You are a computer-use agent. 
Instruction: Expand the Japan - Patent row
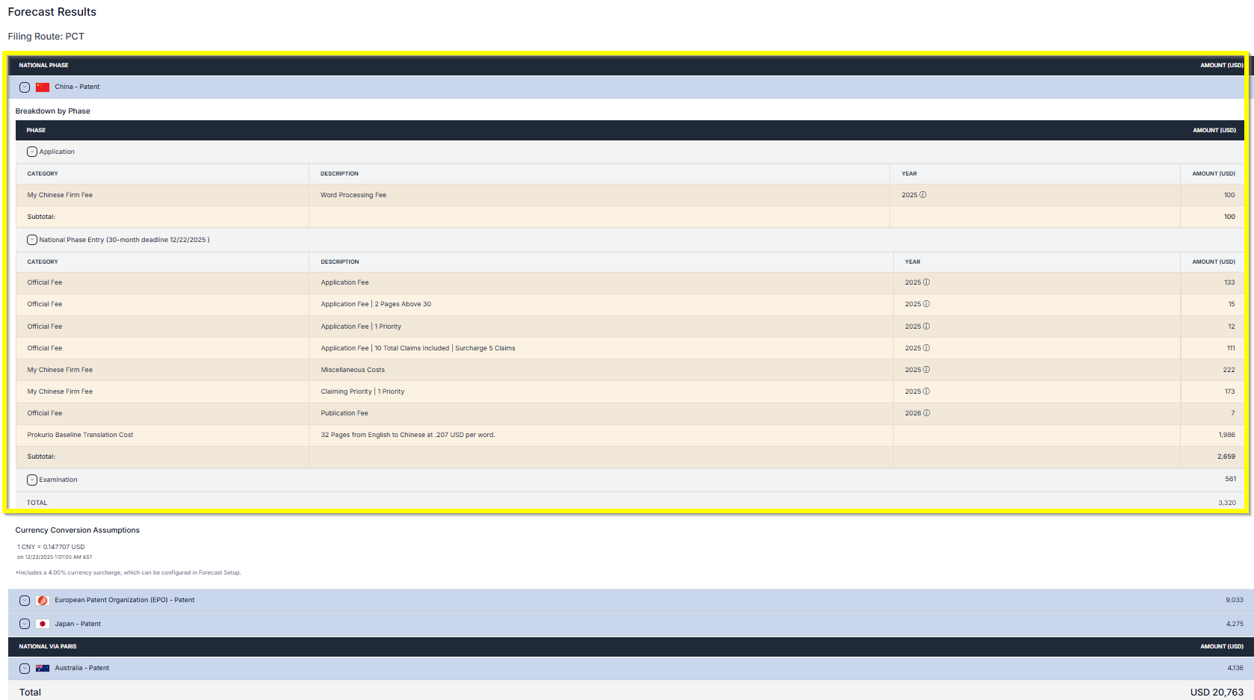tap(25, 624)
